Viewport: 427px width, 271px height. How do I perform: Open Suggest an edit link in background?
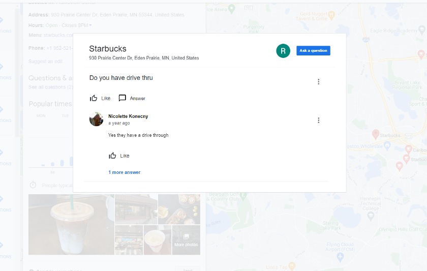click(45, 62)
